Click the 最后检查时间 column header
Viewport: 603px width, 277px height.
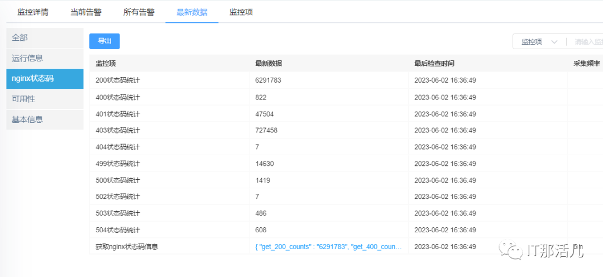coord(434,64)
